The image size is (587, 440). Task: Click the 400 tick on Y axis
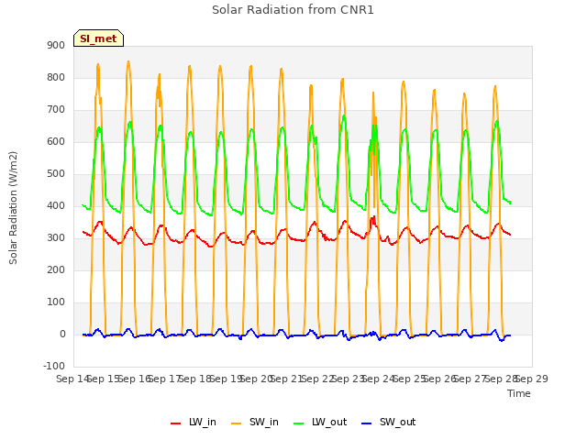coord(56,205)
